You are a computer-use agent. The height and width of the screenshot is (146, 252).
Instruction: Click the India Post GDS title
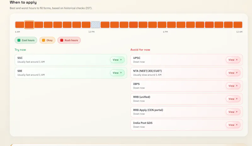143,123
